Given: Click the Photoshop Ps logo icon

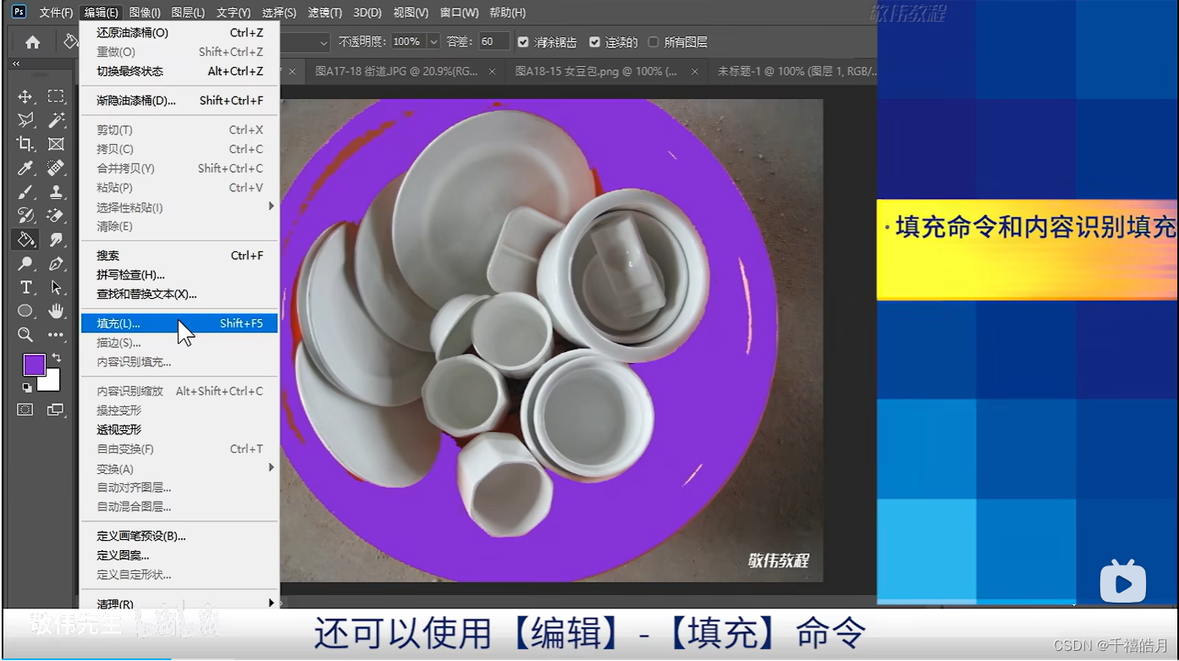Looking at the screenshot, I should click(x=19, y=12).
